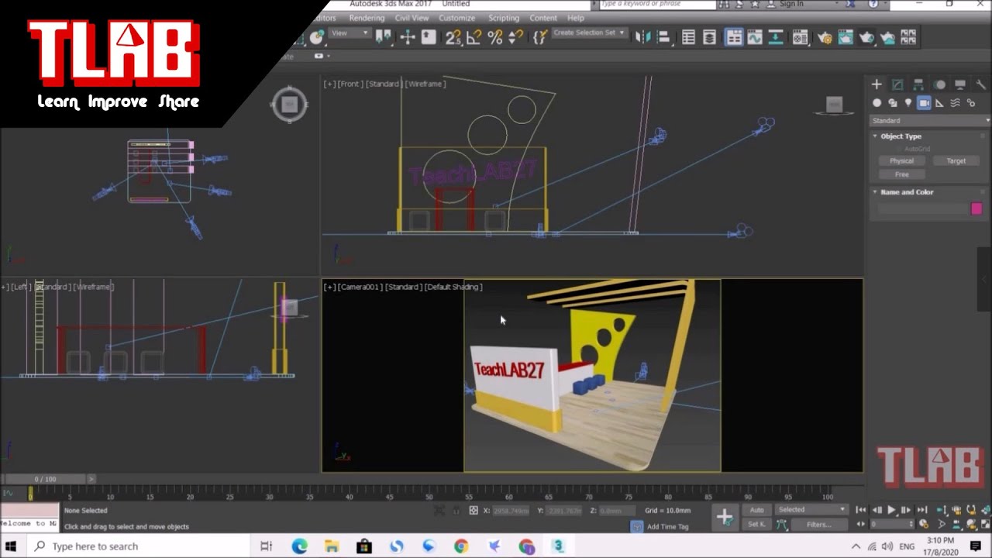
Task: Click the Physical camera button
Action: pyautogui.click(x=901, y=161)
